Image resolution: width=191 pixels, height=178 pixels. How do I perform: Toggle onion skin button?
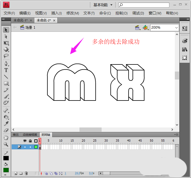pyautogui.click(x=46, y=173)
